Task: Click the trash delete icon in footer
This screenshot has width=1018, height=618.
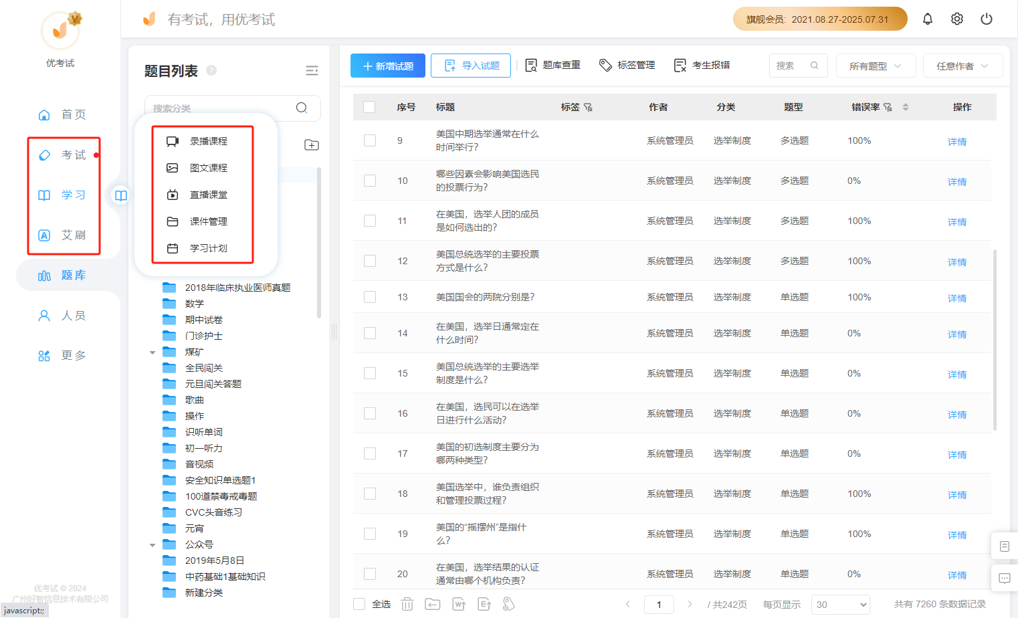Action: click(407, 604)
